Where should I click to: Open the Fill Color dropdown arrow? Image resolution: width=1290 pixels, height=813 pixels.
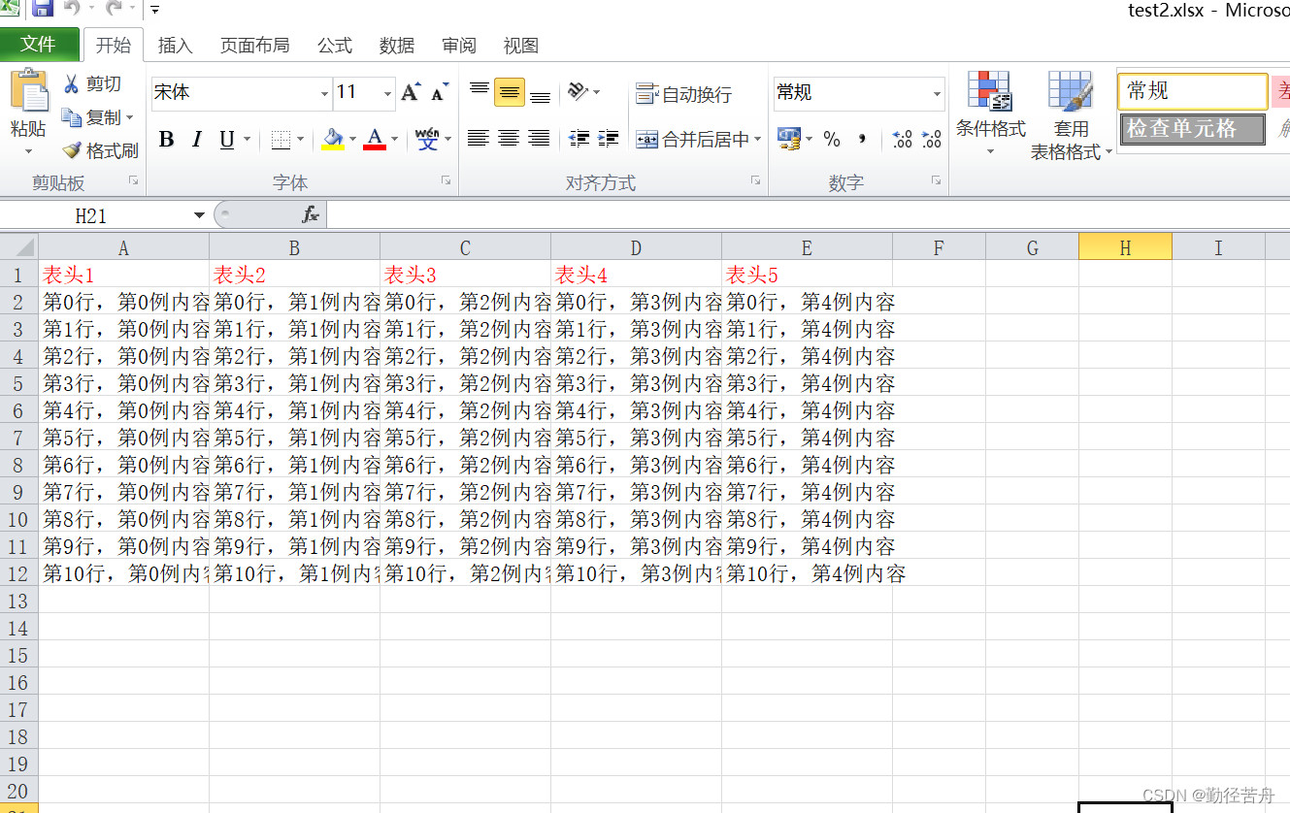point(352,140)
